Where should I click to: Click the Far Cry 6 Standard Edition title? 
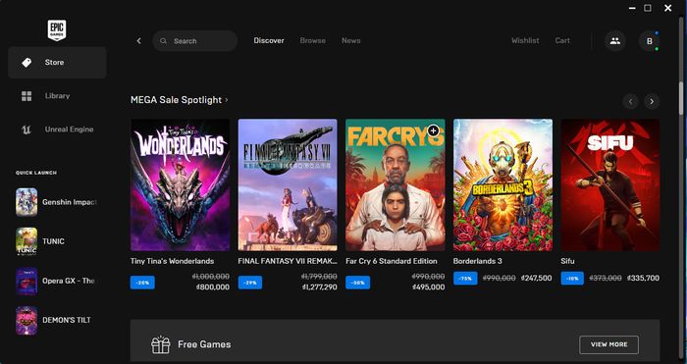click(x=392, y=261)
